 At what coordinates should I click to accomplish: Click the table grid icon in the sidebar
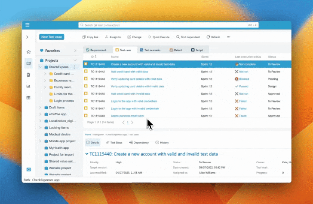(28, 98)
